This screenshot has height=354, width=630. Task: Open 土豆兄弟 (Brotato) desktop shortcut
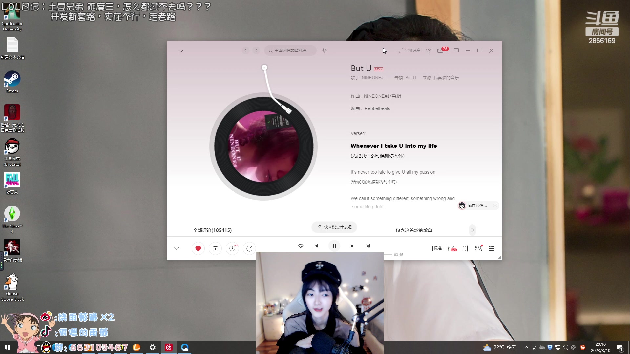point(12,152)
